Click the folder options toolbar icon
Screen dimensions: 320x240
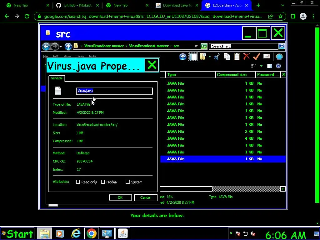[x=203, y=57]
